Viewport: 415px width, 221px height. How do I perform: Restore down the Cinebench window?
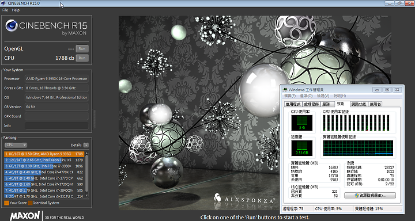399,3
